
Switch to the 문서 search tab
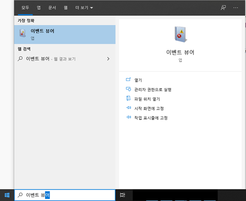coord(52,8)
